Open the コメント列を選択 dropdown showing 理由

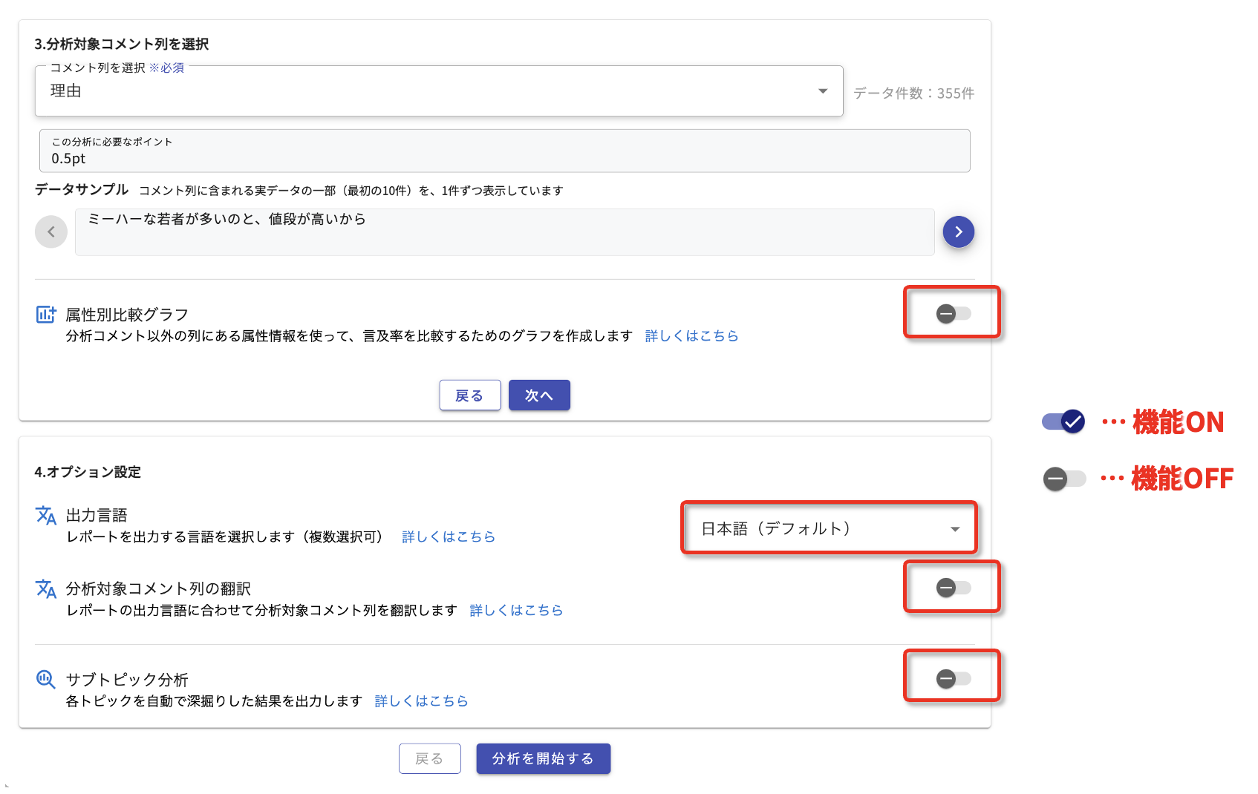point(438,91)
